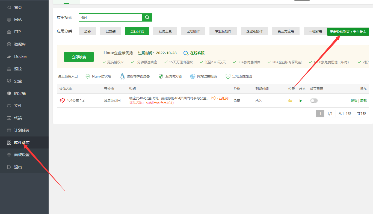
Task: Open the yellow folder location icon
Action: point(290,101)
